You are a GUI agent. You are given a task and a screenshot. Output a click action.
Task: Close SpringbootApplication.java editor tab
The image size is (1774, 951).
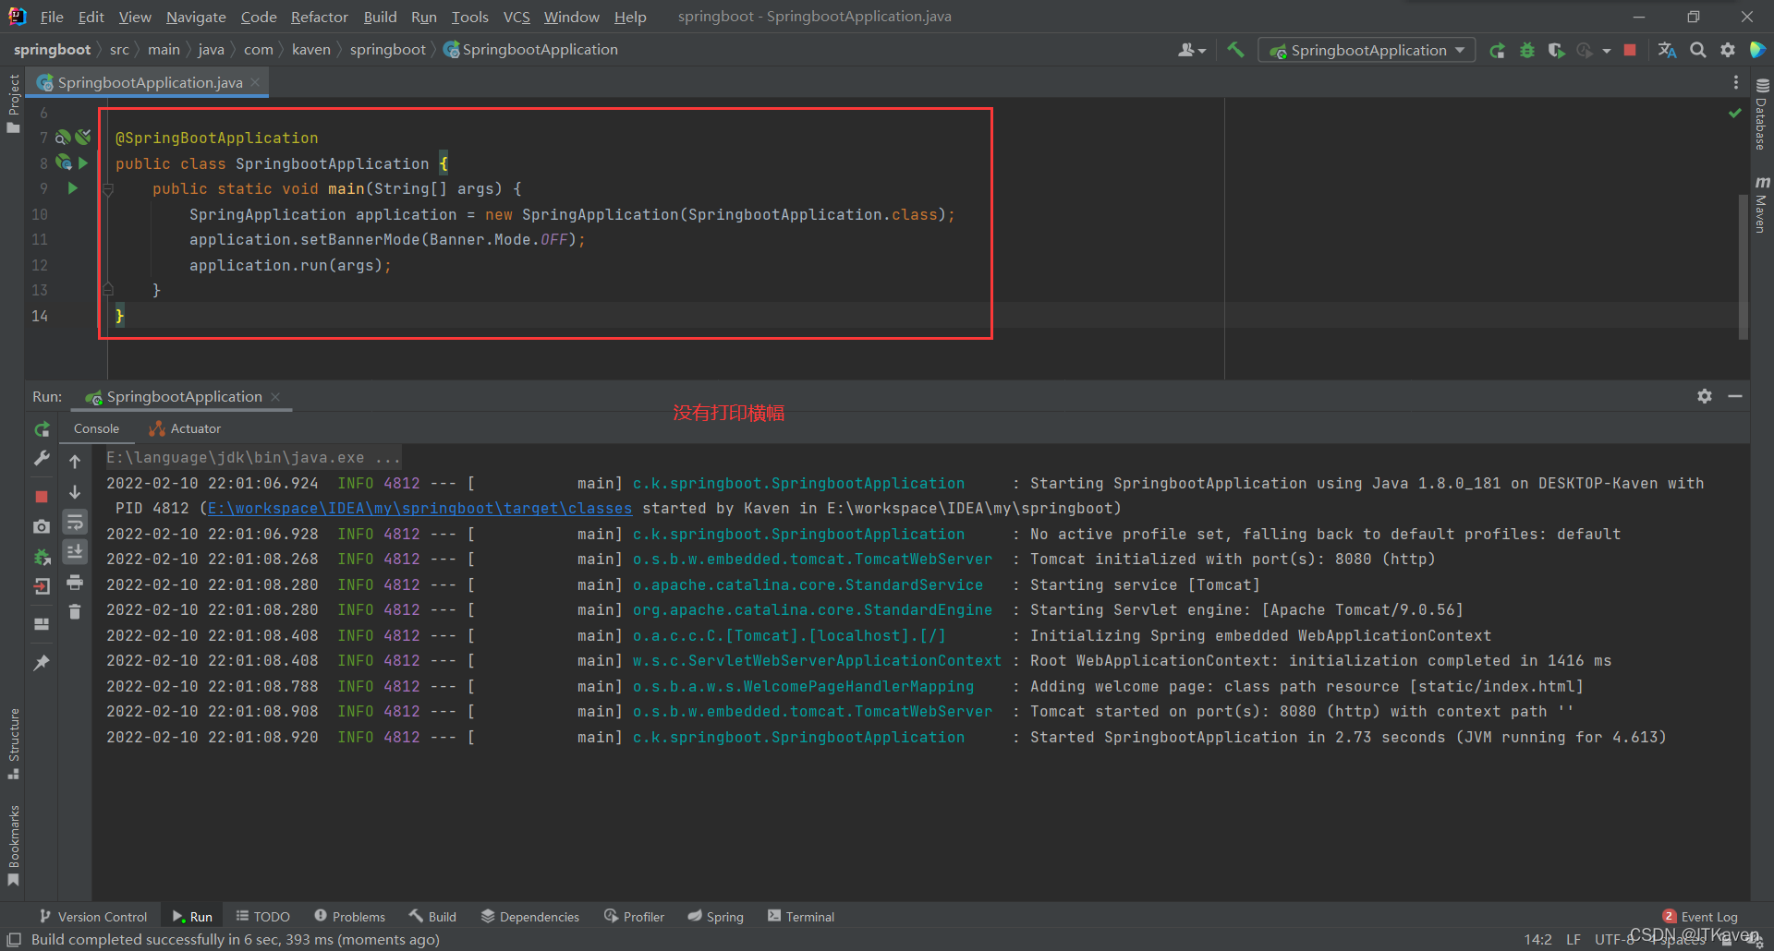pos(255,82)
